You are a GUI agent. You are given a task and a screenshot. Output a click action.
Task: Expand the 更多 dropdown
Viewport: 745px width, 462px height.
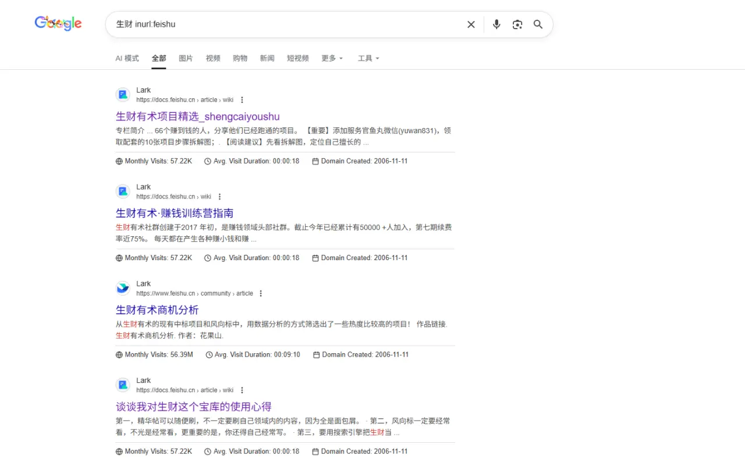(332, 58)
